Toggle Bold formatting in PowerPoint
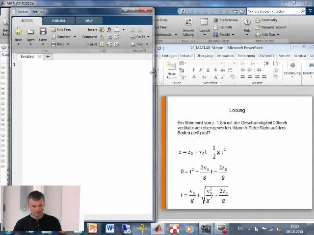This screenshot has width=314, height=235. pyautogui.click(x=193, y=70)
